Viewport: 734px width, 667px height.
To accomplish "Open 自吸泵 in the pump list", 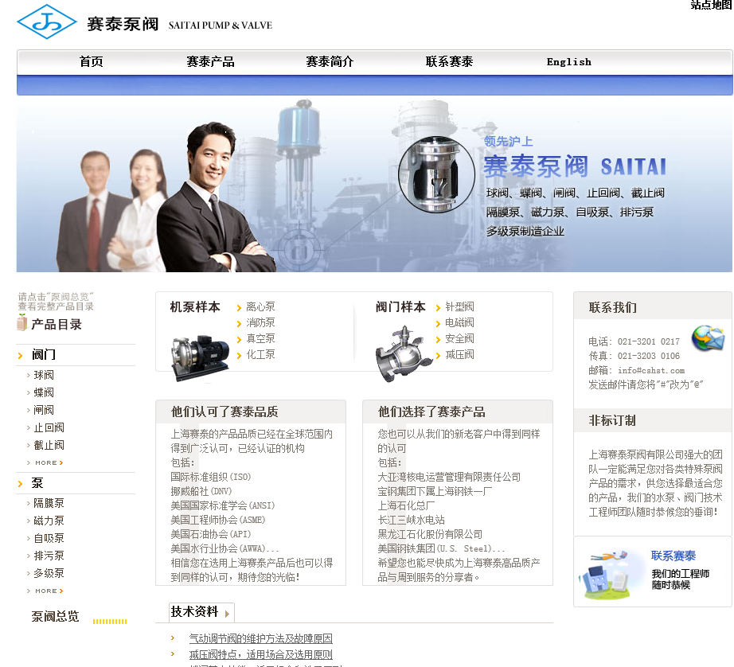I will tap(49, 538).
